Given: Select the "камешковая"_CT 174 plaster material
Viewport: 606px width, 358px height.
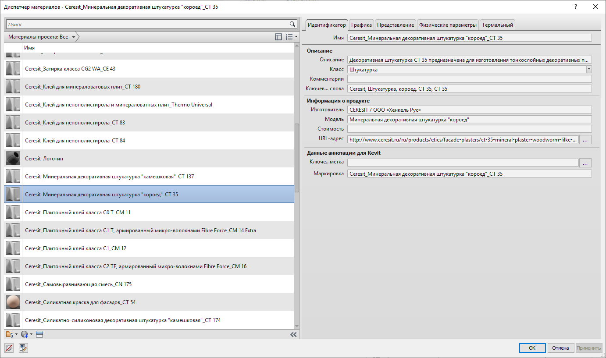Looking at the screenshot, I should click(x=149, y=320).
